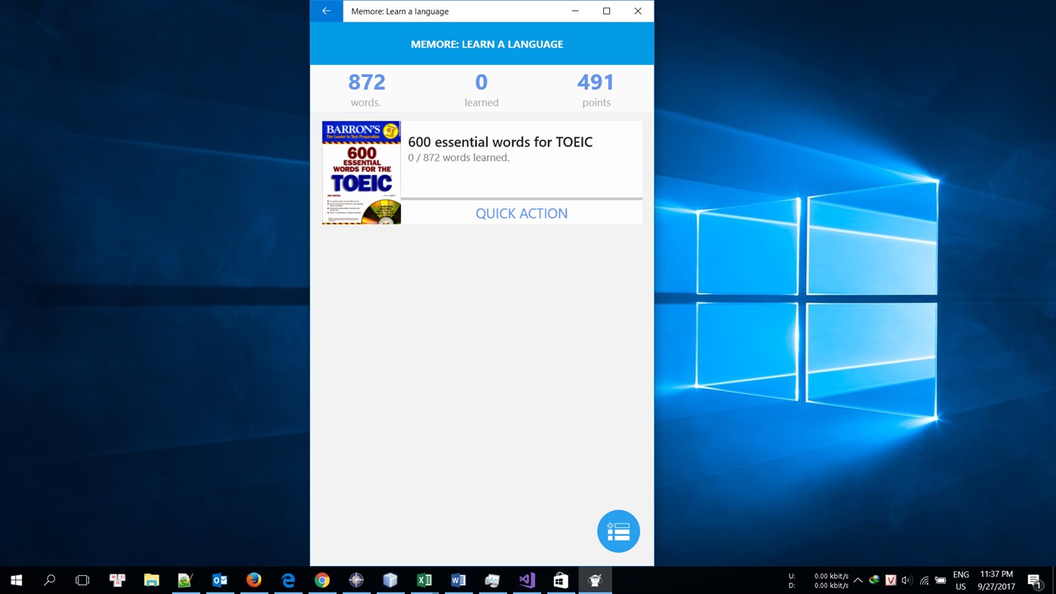Select the 872 words statistic

366,88
